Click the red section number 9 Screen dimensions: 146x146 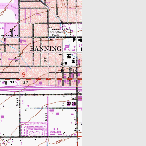(24, 74)
